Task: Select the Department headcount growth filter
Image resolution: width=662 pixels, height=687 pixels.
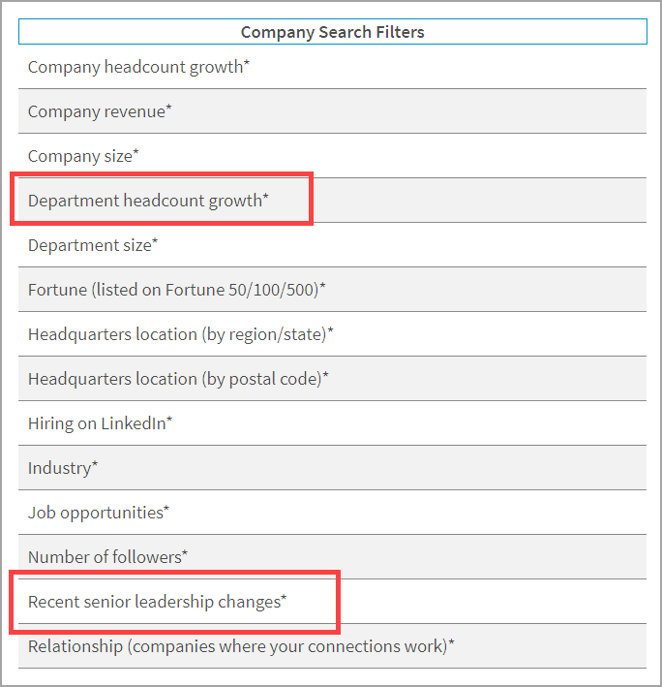Action: [x=145, y=201]
